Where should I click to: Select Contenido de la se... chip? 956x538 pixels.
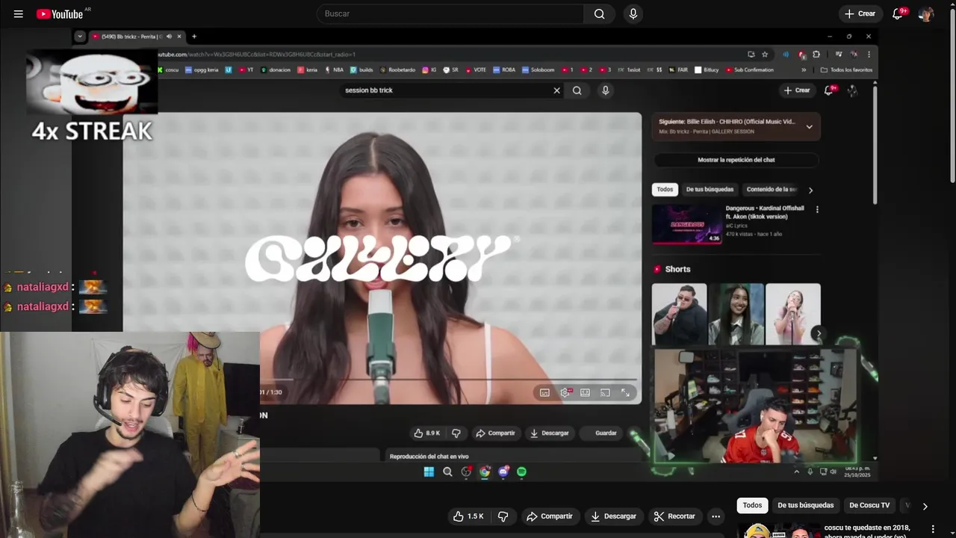[772, 190]
